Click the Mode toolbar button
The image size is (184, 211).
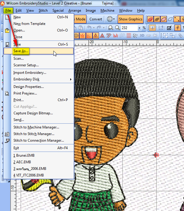[x=80, y=19]
